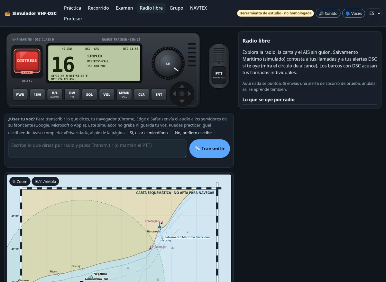Image resolution: width=386 pixels, height=282 pixels.
Task: Choose 'No, prefiero escribir'
Action: tap(193, 133)
